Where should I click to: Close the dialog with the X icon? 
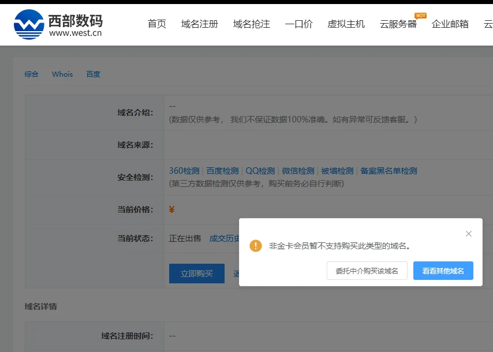pos(469,234)
